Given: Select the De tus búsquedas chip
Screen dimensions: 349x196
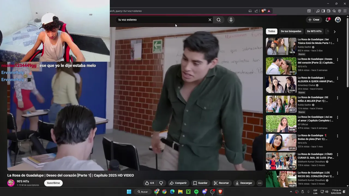Looking at the screenshot, I should pyautogui.click(x=291, y=31).
